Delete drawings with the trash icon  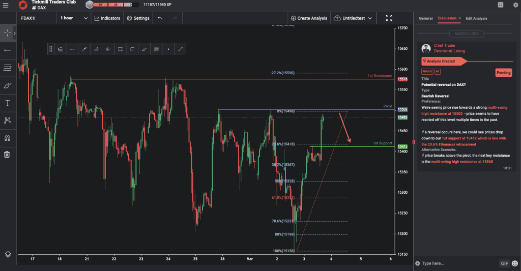click(7, 155)
